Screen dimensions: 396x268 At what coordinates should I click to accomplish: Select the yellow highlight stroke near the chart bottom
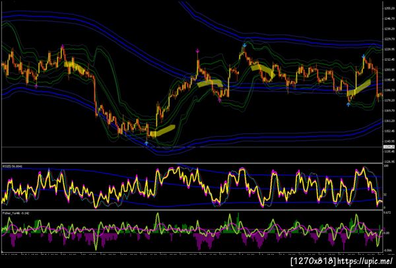click(162, 131)
